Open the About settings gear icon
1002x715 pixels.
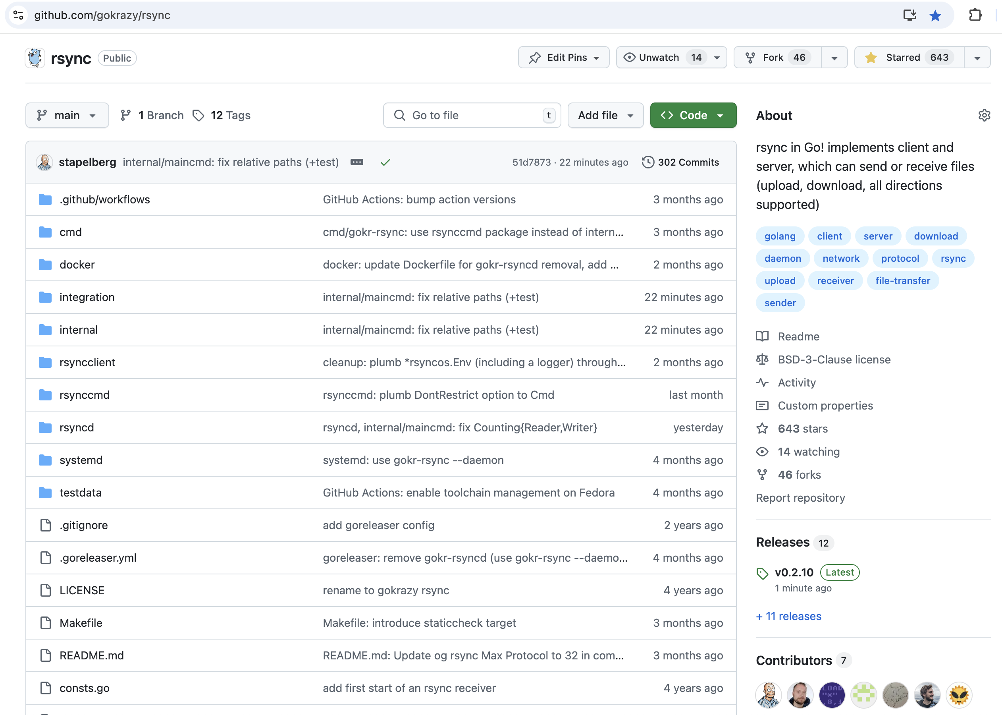pos(985,115)
